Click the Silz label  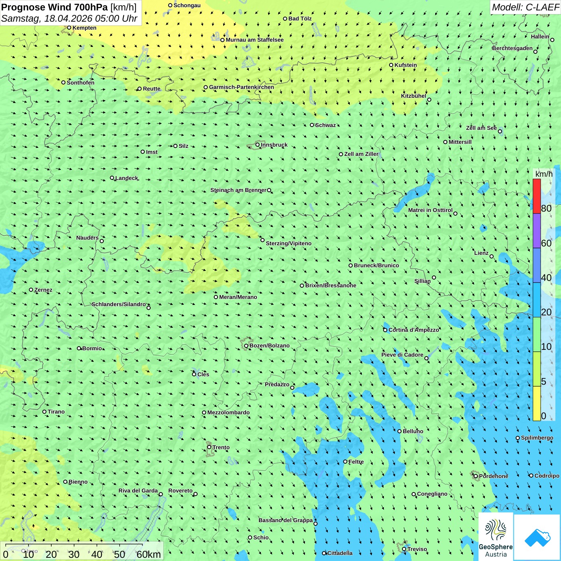point(184,146)
